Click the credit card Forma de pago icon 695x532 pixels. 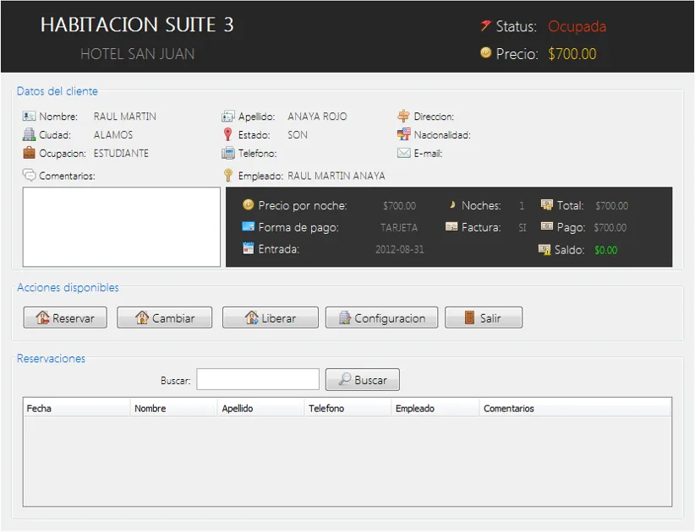pyautogui.click(x=249, y=226)
